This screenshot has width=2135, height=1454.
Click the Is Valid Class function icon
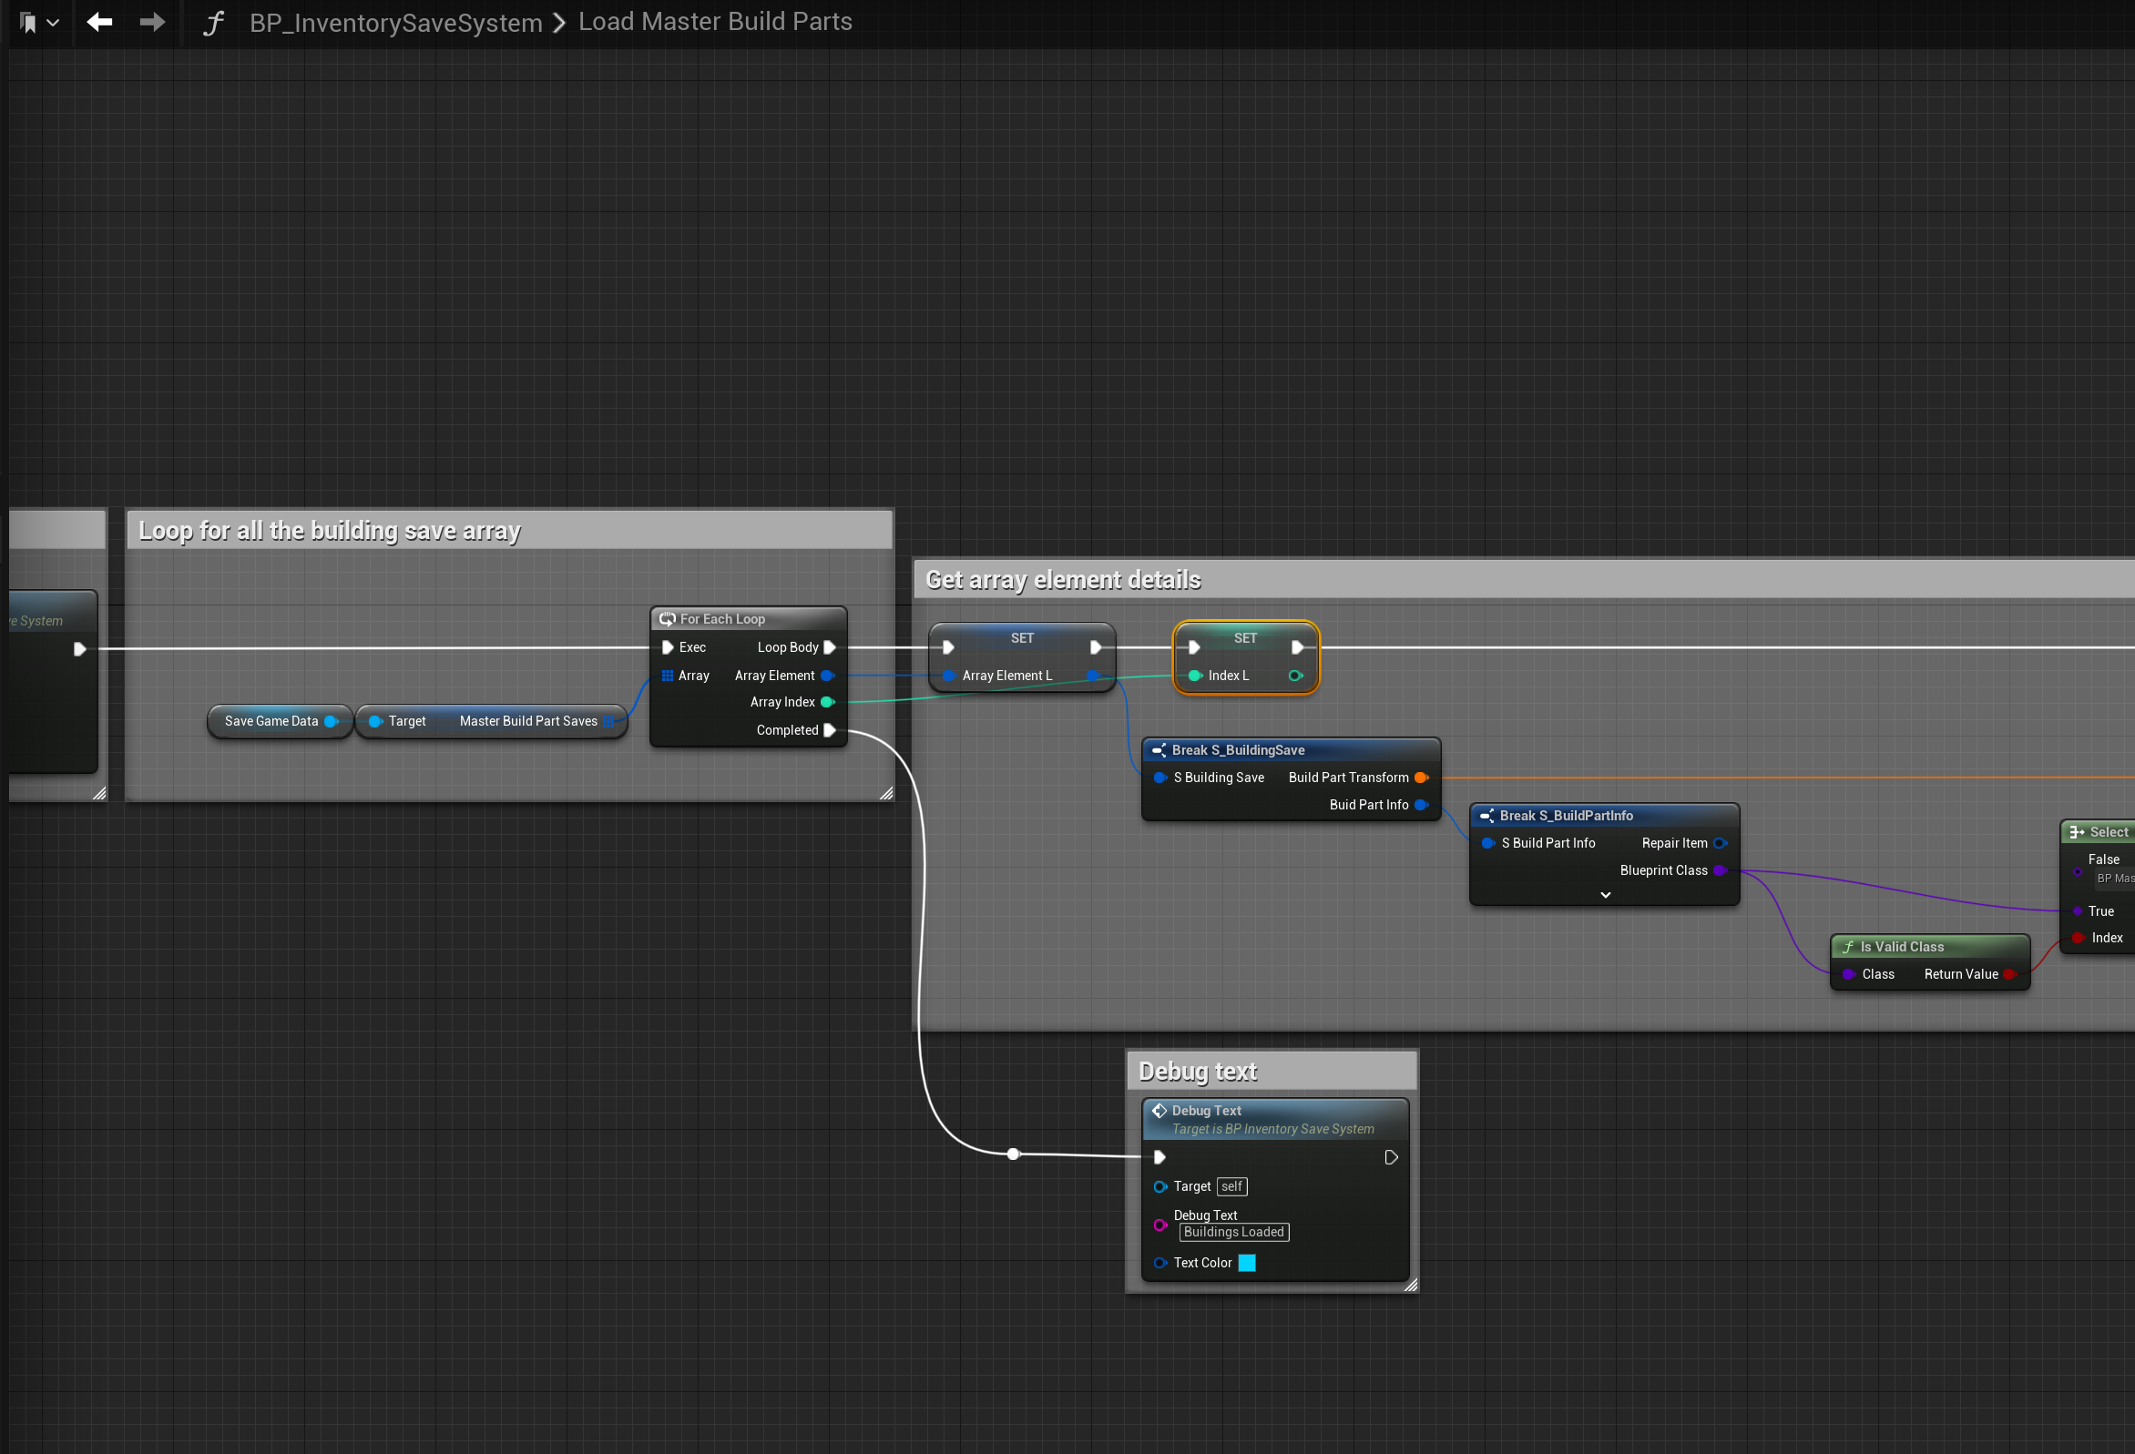click(1847, 947)
